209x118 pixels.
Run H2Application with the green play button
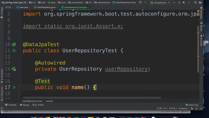[174, 3]
